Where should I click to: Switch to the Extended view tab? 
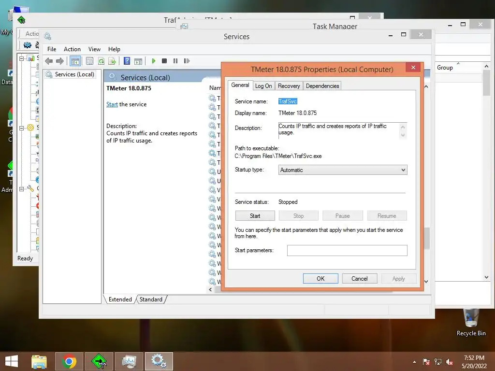click(x=120, y=300)
